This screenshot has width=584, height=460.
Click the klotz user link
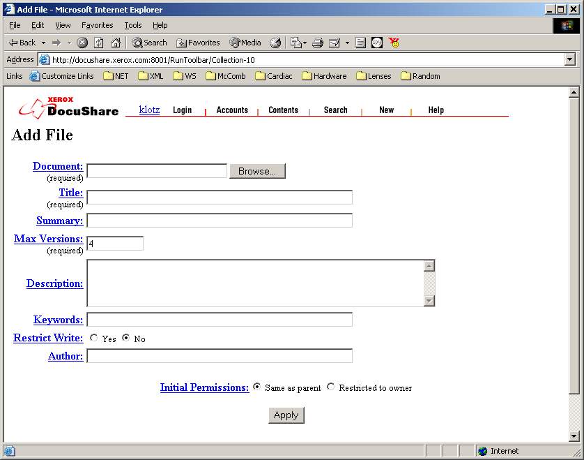coord(149,110)
